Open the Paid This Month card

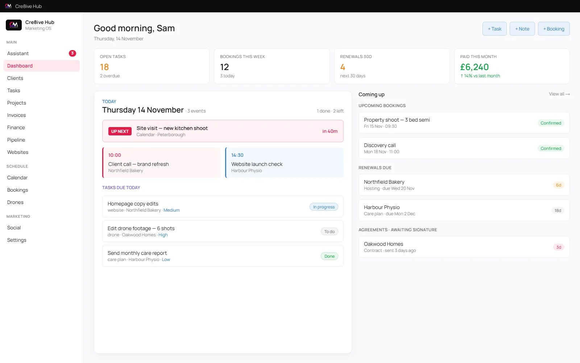click(x=512, y=66)
